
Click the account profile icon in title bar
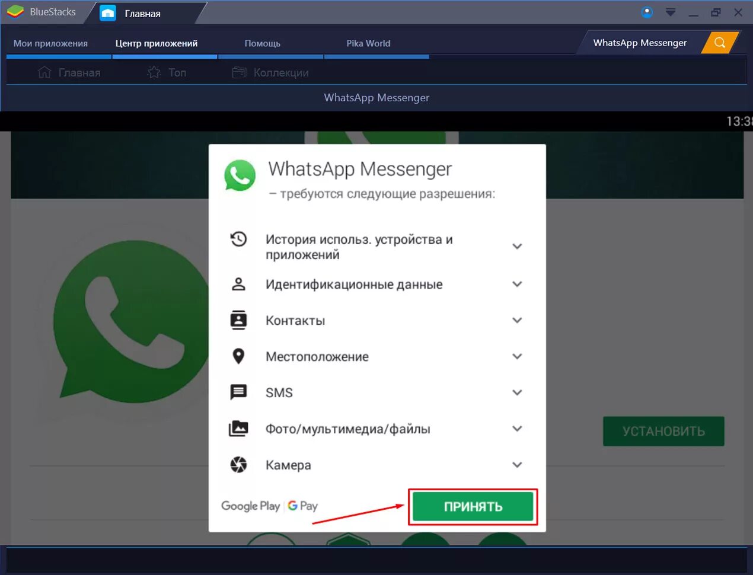click(647, 12)
